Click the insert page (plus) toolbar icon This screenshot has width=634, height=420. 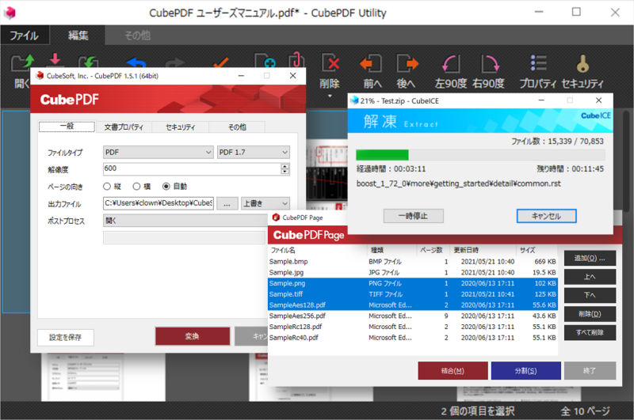point(265,60)
